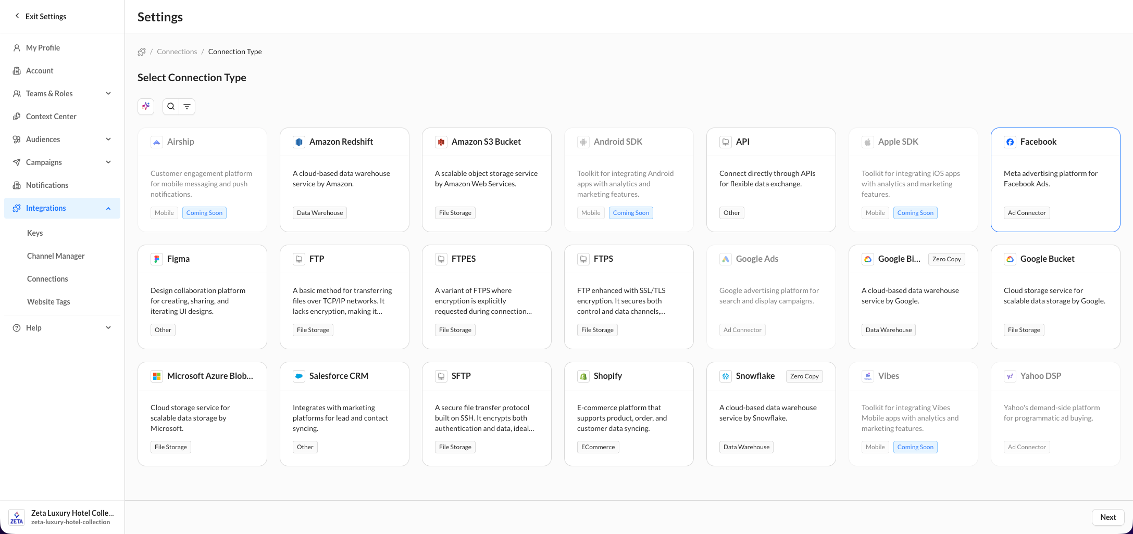Screen dimensions: 1133x534
Task: Click the FTPS card monitor icon
Action: pyautogui.click(x=583, y=259)
